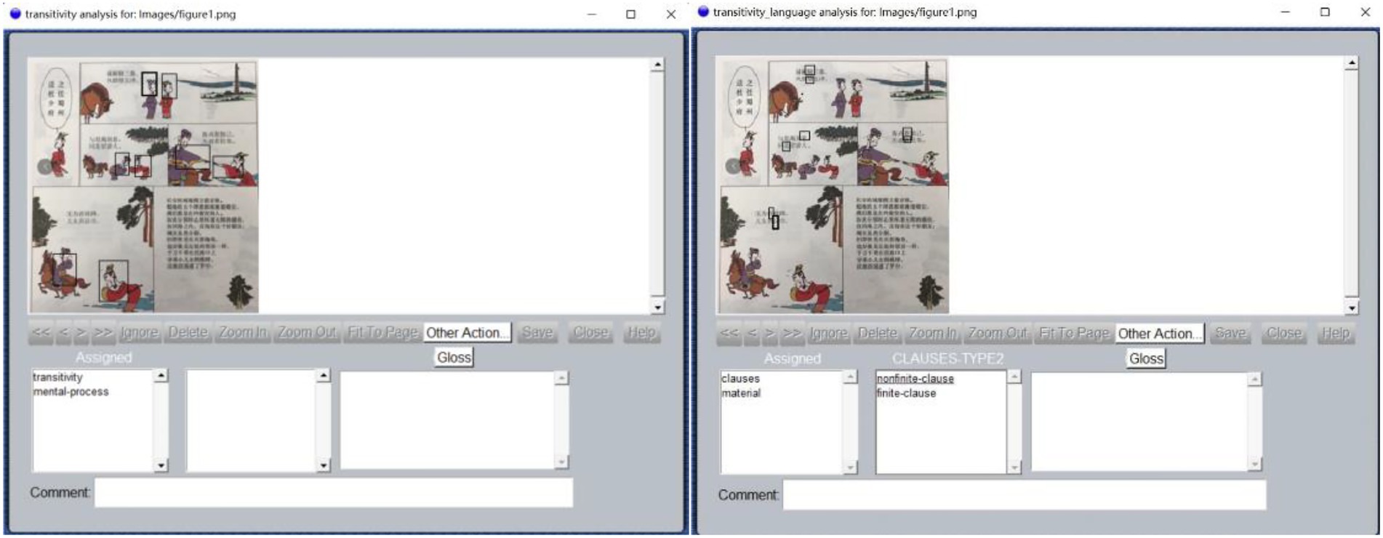The width and height of the screenshot is (1383, 538).
Task: Click the comic image in transitivity analysis window
Action: (x=144, y=187)
